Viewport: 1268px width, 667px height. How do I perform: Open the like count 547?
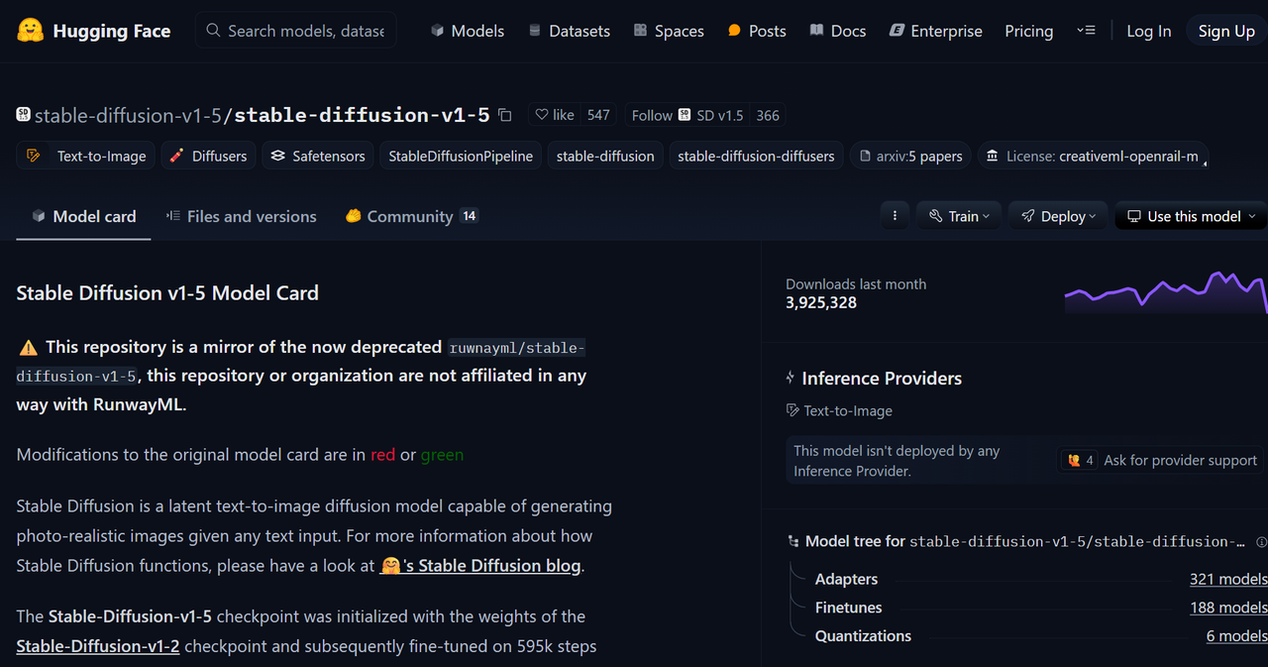(x=598, y=115)
